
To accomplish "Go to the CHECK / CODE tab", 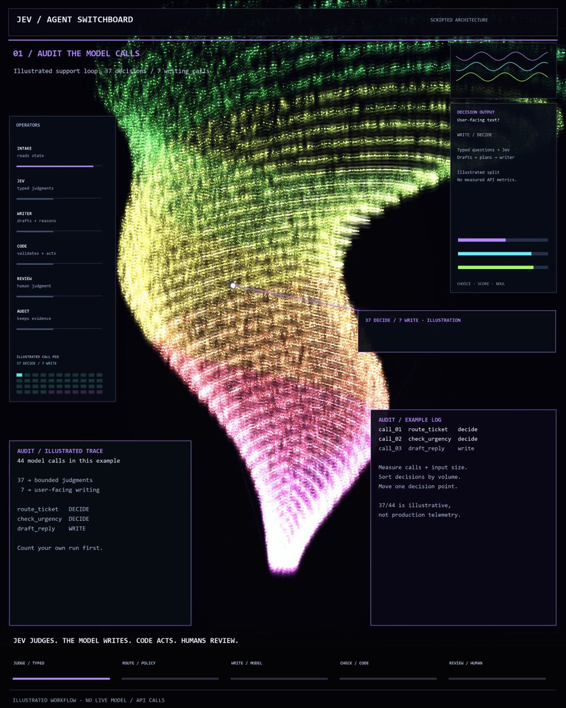I will [x=389, y=670].
